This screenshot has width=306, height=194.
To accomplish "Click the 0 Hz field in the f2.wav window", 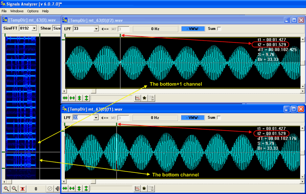I will tap(156, 29).
